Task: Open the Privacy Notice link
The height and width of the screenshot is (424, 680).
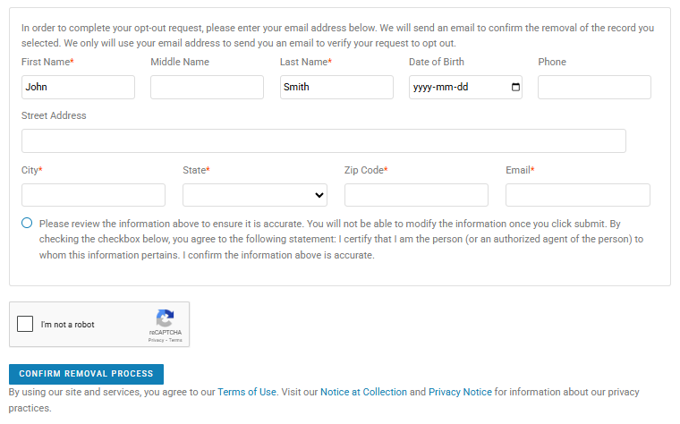Action: (460, 392)
